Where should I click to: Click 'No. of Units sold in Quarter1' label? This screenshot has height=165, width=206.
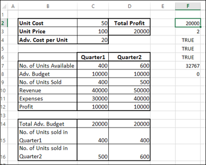pos(47,136)
